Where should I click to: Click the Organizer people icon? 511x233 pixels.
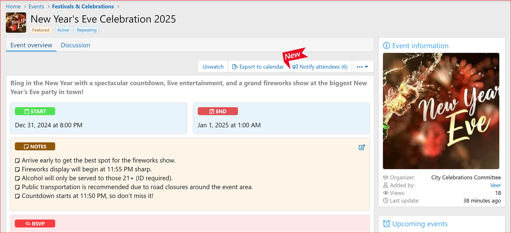386,178
